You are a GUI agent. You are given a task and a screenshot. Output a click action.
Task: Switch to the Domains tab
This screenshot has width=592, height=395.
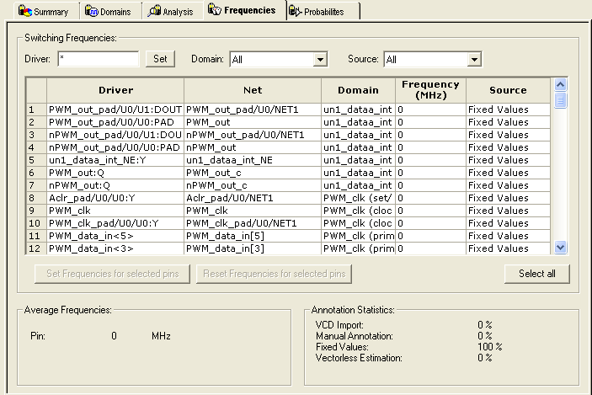click(x=108, y=12)
